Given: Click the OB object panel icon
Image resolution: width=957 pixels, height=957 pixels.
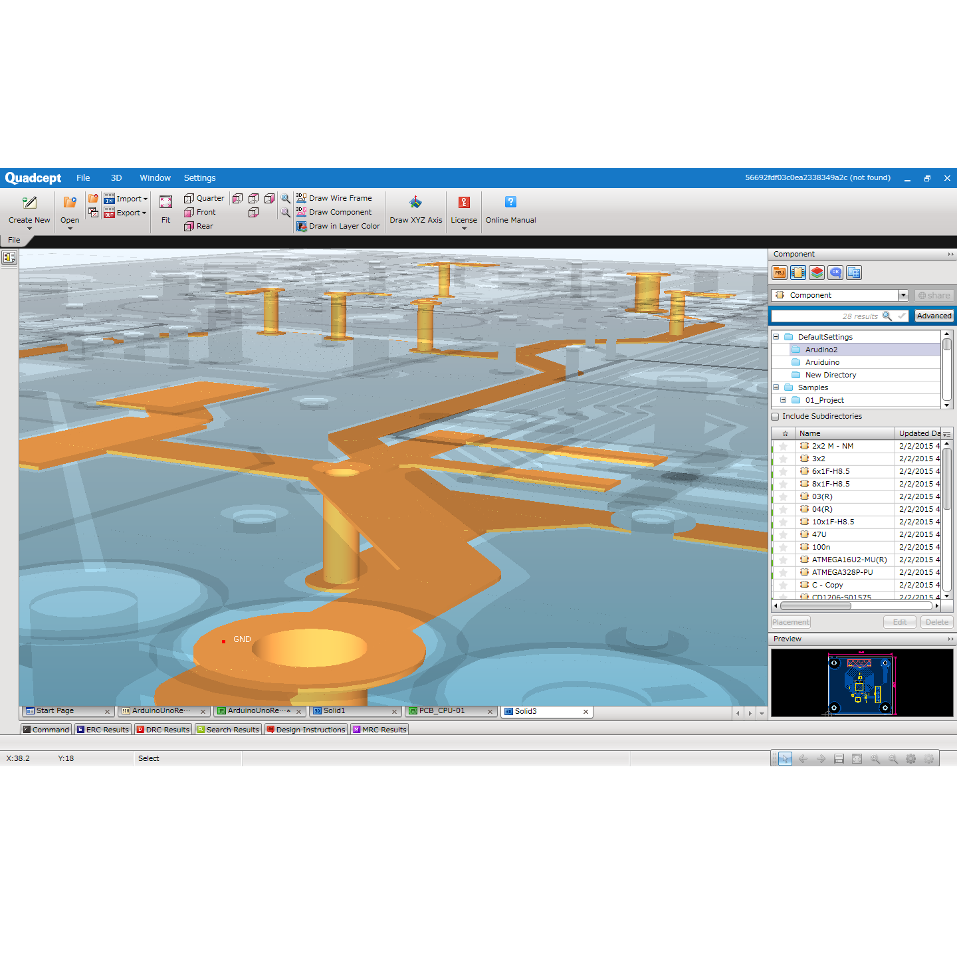Looking at the screenshot, I should pos(835,272).
